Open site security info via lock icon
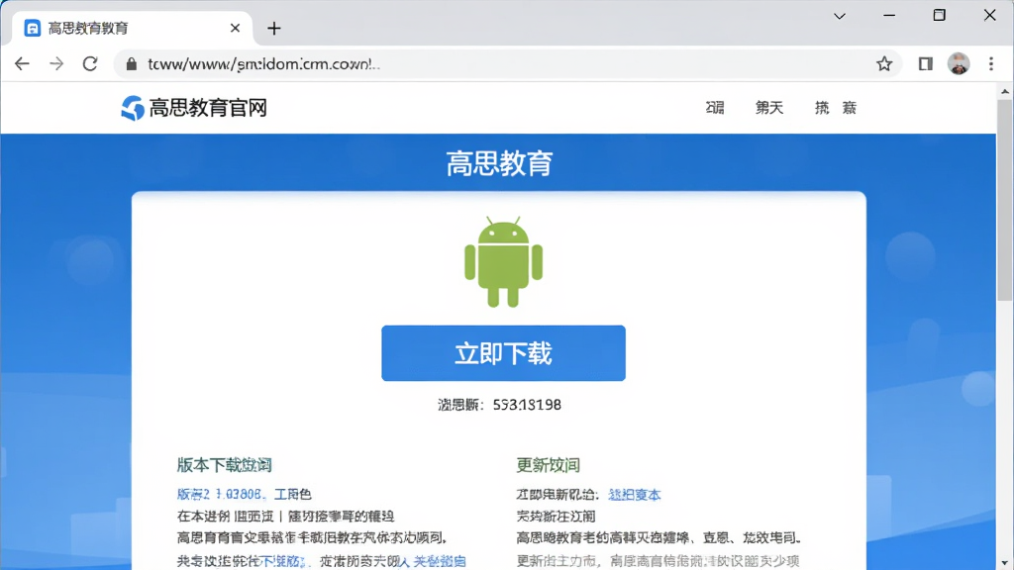1014x570 pixels. (132, 64)
